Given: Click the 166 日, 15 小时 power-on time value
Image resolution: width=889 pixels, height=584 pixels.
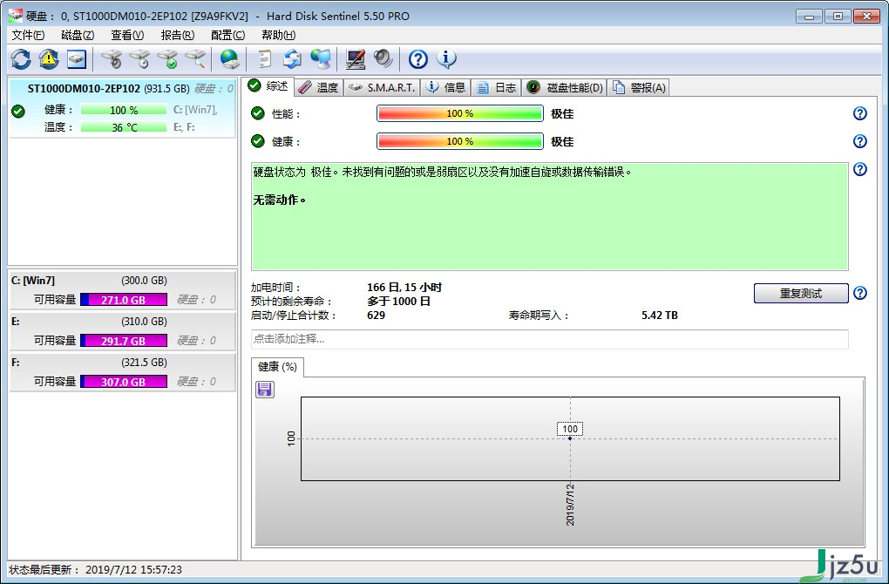Looking at the screenshot, I should coord(404,288).
